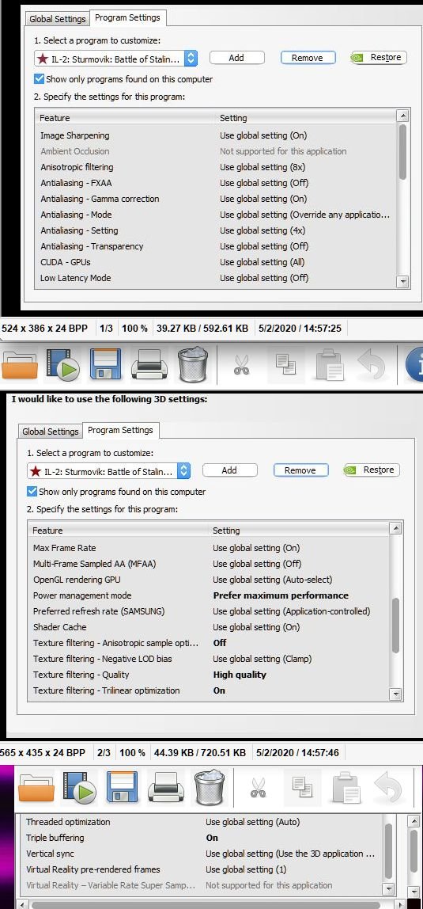The image size is (423, 909).
Task: Uncheck 'Show only programs found' in top panel
Action: (x=39, y=79)
